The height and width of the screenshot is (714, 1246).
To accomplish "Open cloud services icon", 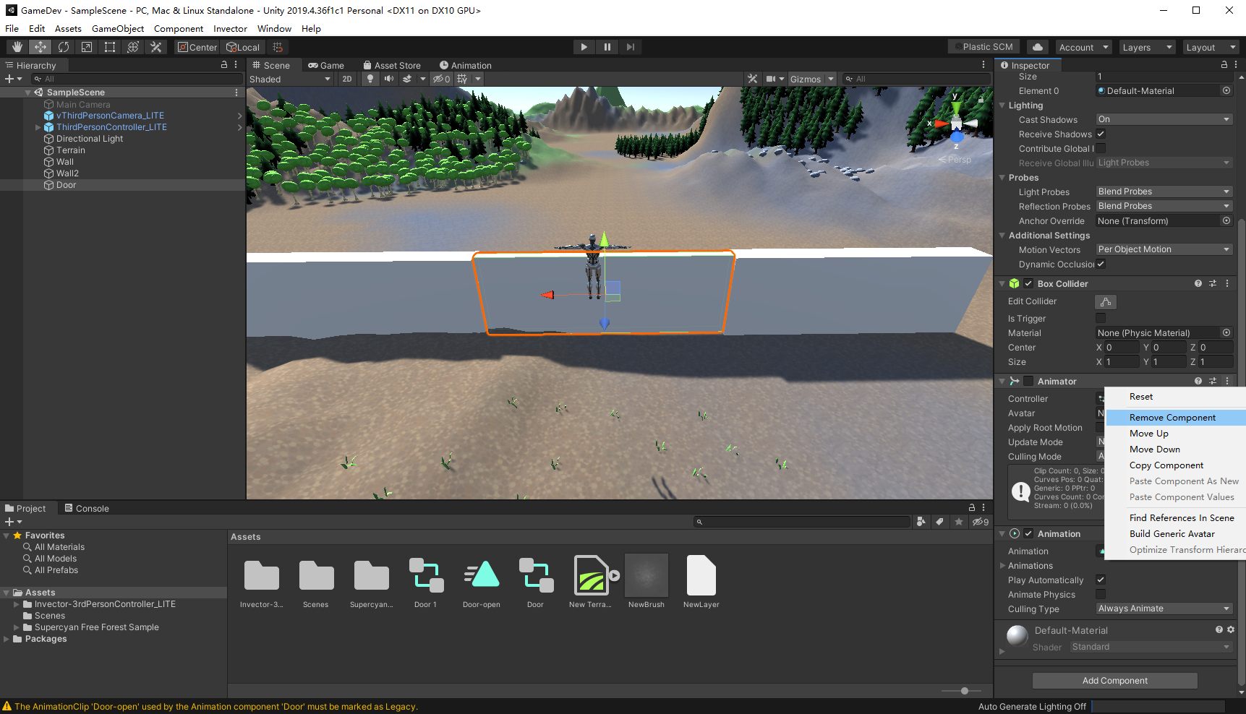I will 1038,47.
